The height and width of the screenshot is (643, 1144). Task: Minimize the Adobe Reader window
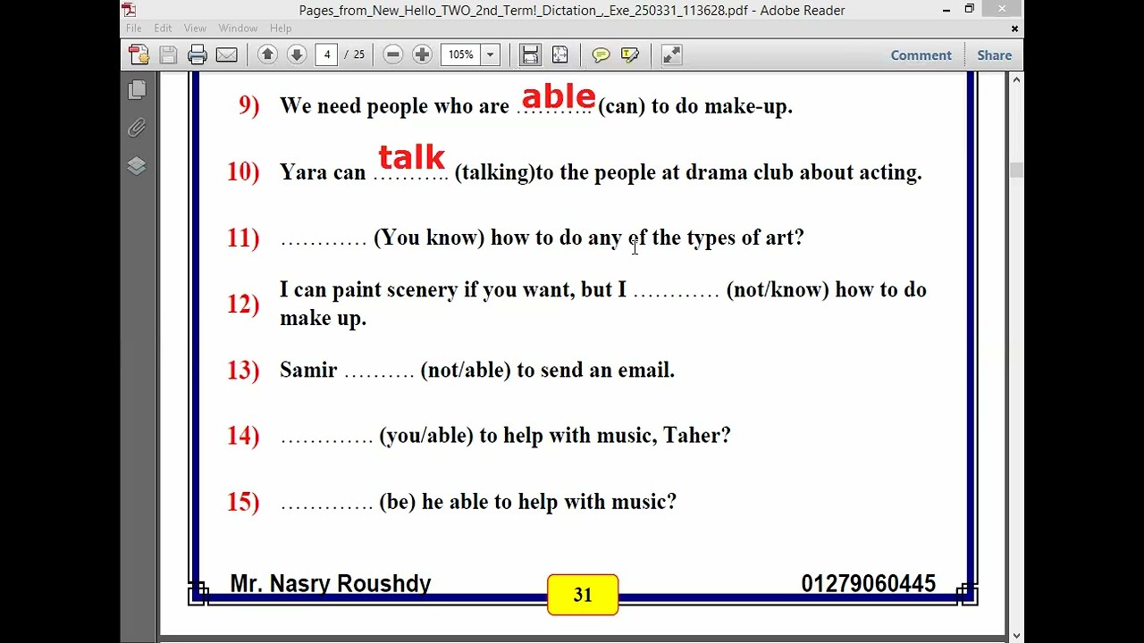tap(946, 10)
